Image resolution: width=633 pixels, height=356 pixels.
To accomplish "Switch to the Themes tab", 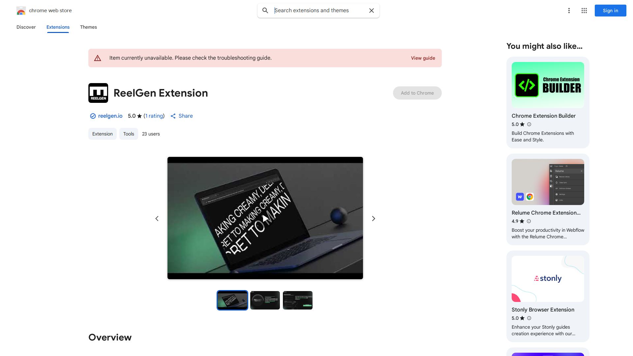I will click(88, 27).
